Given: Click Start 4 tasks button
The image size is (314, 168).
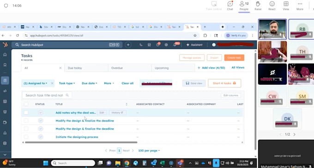Looking at the screenshot, I should (224, 83).
